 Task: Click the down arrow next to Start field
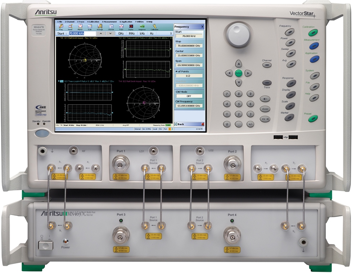[x=110, y=33]
